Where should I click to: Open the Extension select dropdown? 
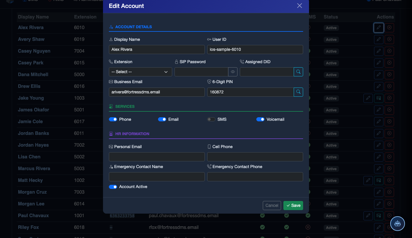pyautogui.click(x=140, y=72)
